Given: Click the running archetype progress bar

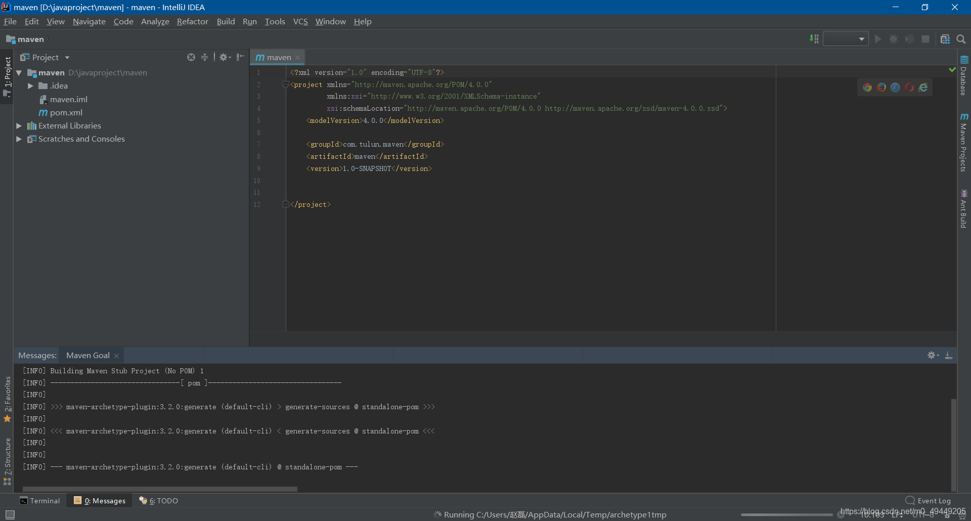Looking at the screenshot, I should [x=786, y=514].
